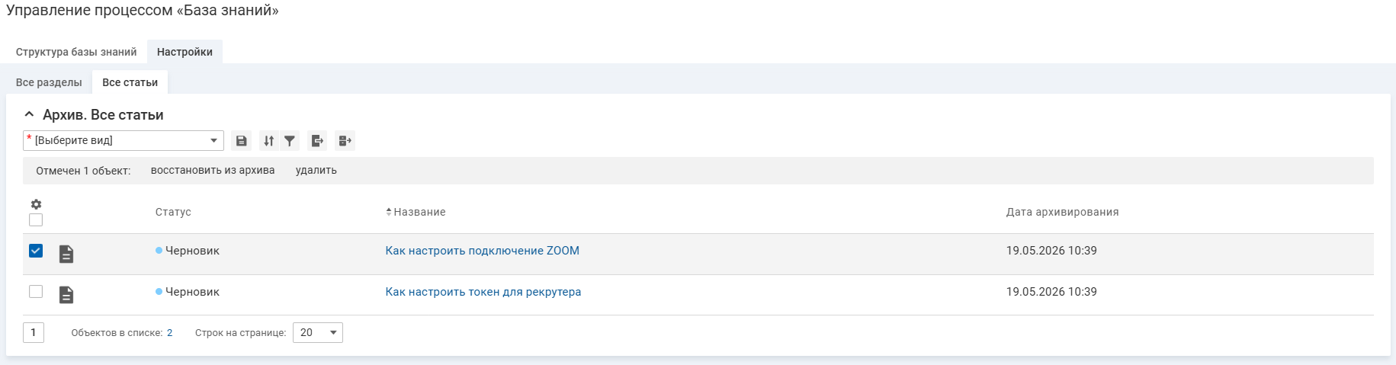This screenshot has height=365, width=1396.
Task: Click the удалить action for selected object
Action: point(316,171)
